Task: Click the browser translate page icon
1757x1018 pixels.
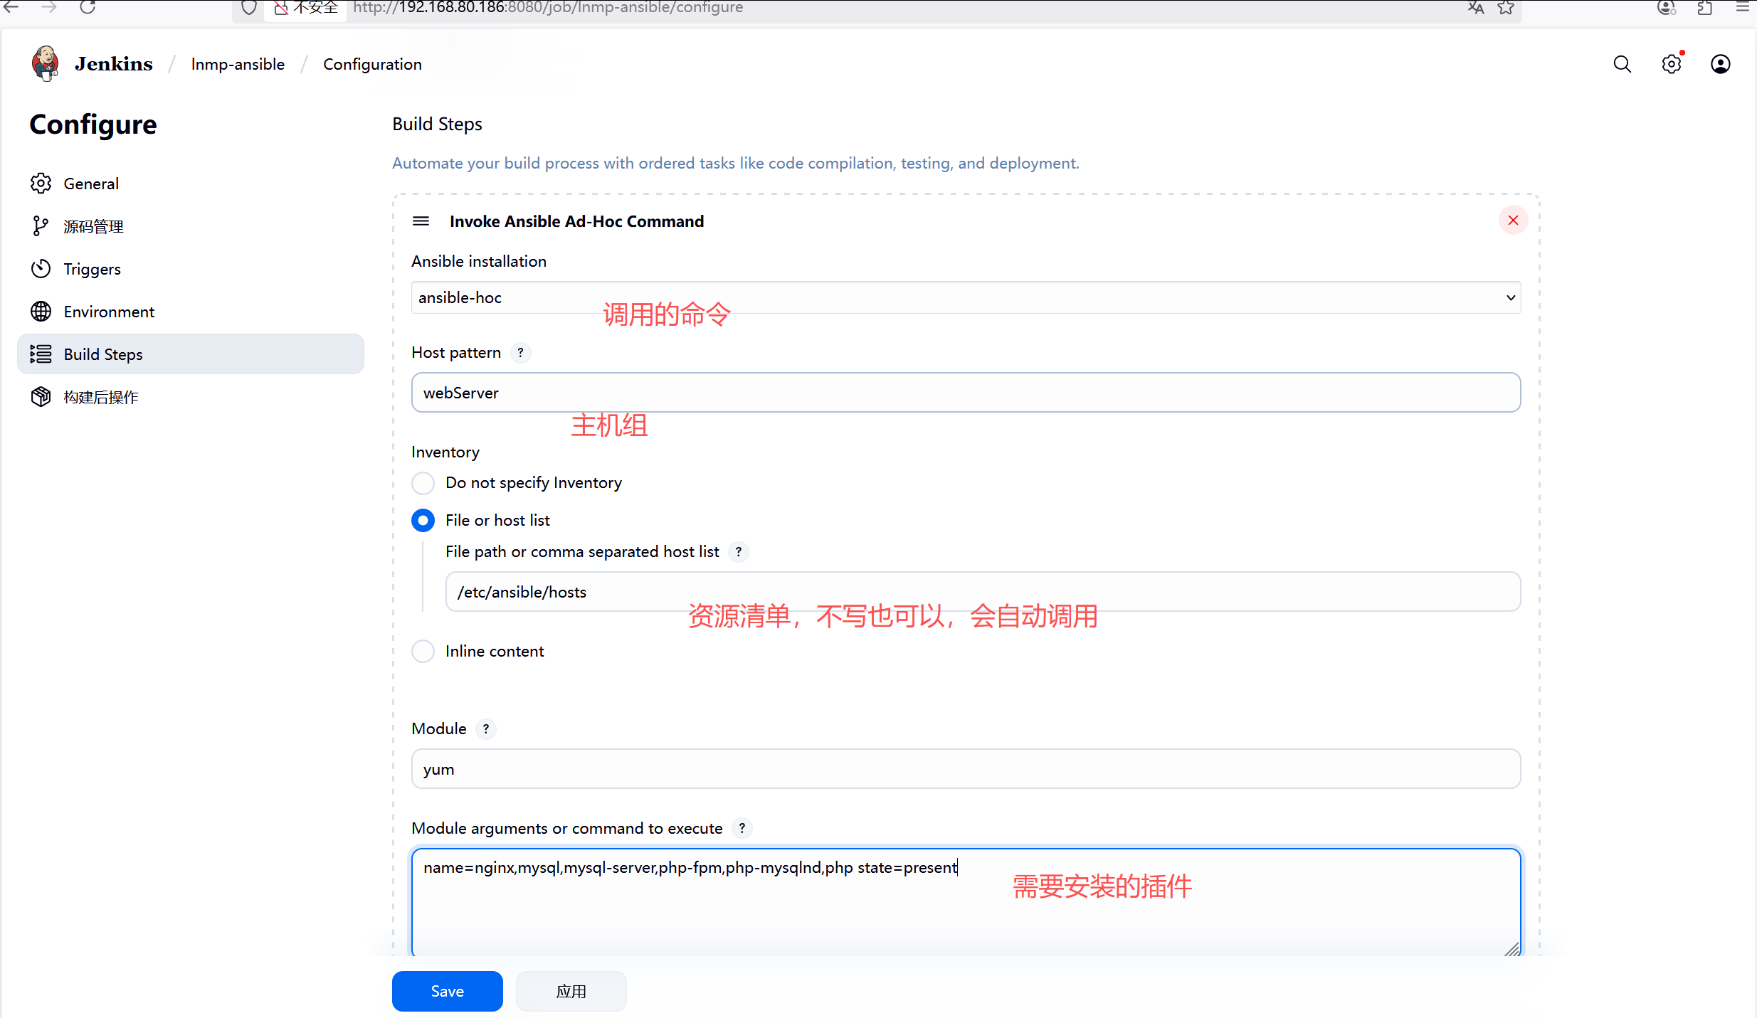Action: tap(1476, 8)
